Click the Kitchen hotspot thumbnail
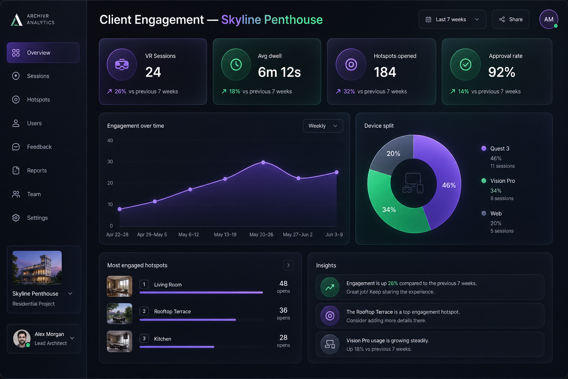The width and height of the screenshot is (568, 379). 119,341
